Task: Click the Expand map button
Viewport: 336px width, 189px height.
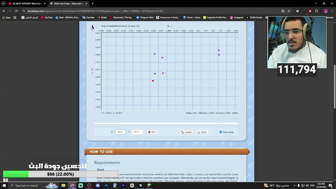Action: click(x=187, y=132)
